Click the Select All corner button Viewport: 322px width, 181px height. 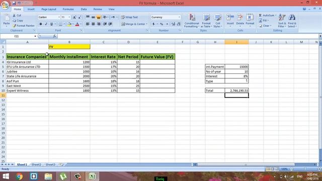3,42
